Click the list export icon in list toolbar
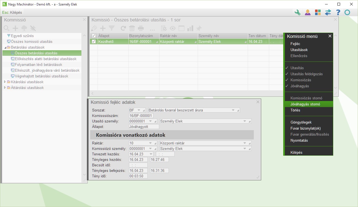This screenshot has width=358, height=207. tap(164, 28)
